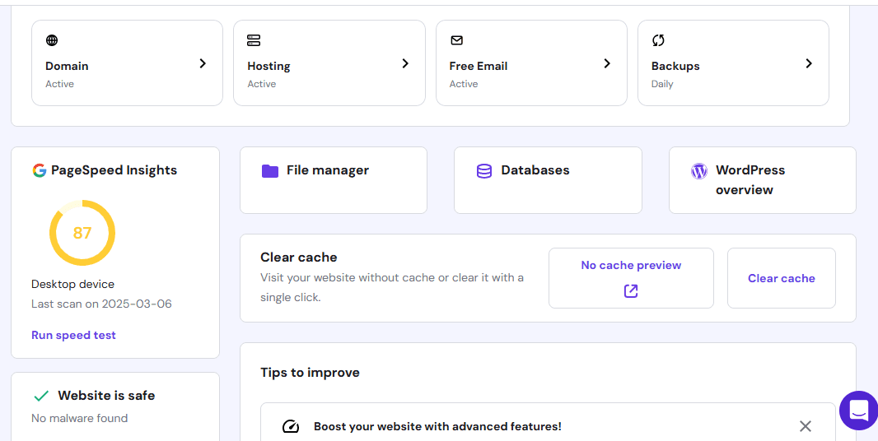
Task: Open File manager via folder icon
Action: pos(270,171)
